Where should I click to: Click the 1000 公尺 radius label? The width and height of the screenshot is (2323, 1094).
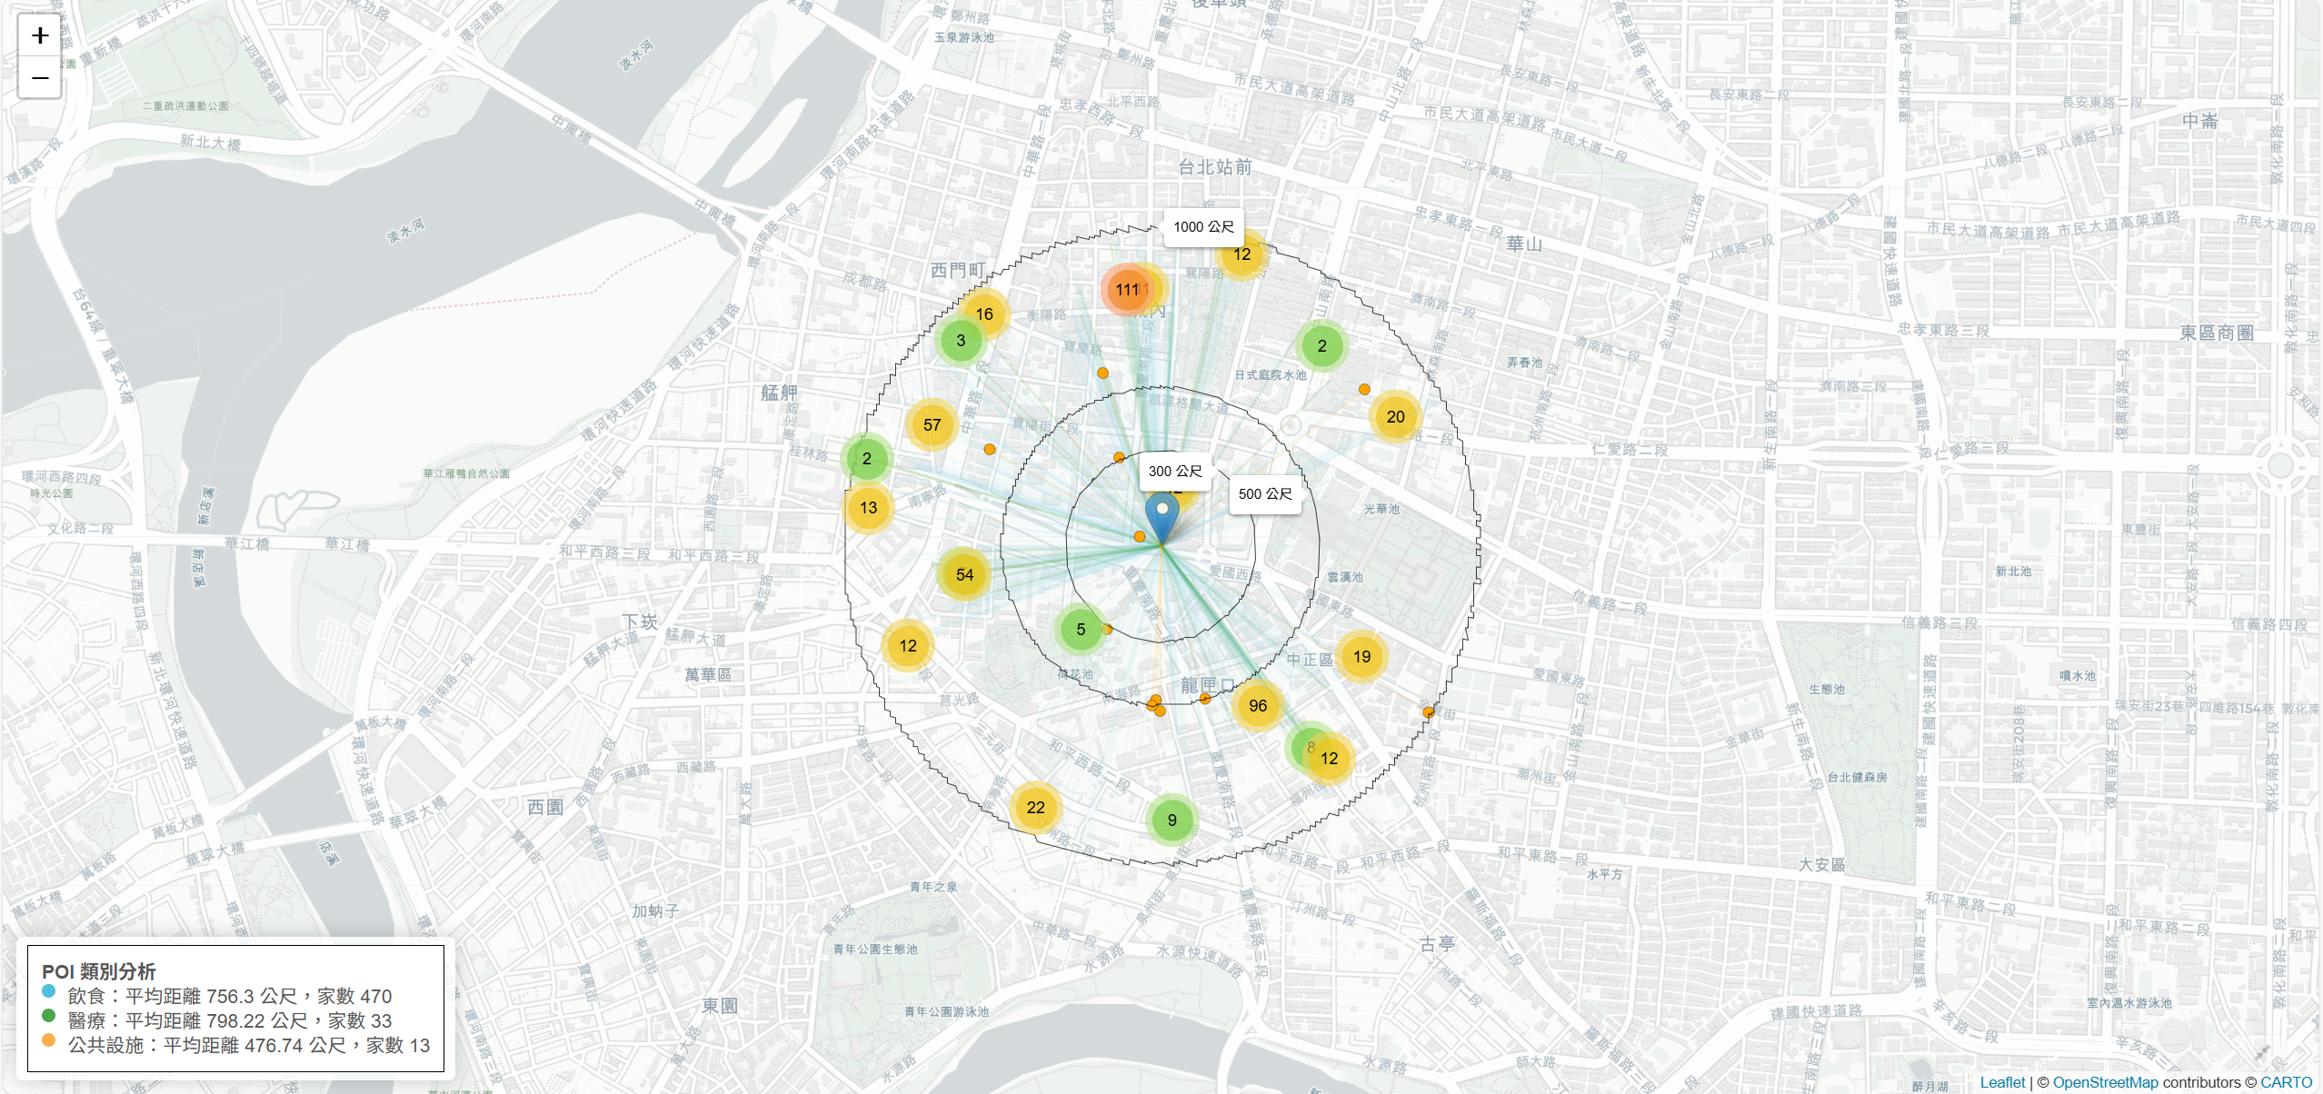click(1203, 227)
